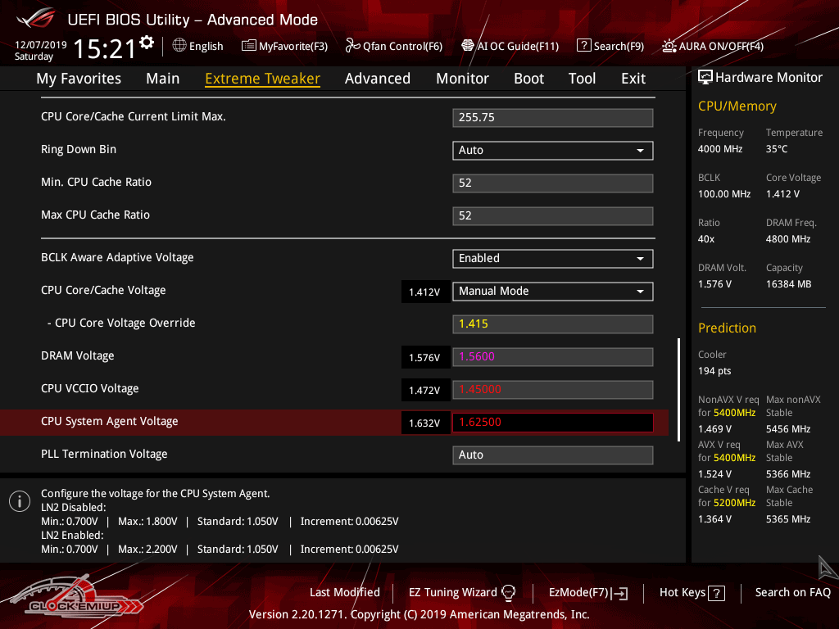Click the Max CPU Cache Ratio field
The image size is (839, 629).
[x=552, y=215]
